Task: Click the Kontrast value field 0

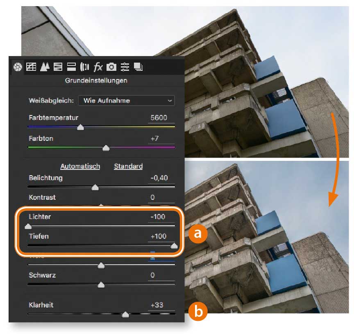Action: pos(161,198)
